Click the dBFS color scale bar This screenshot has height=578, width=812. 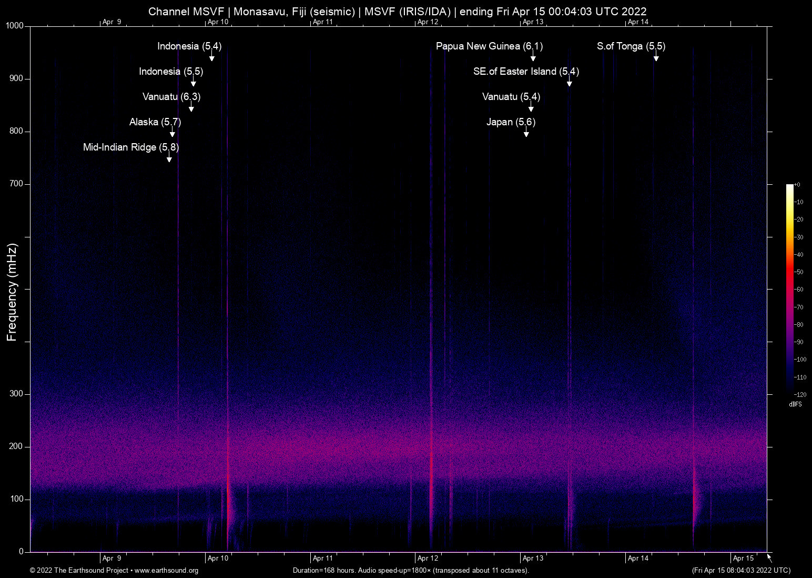tap(789, 288)
